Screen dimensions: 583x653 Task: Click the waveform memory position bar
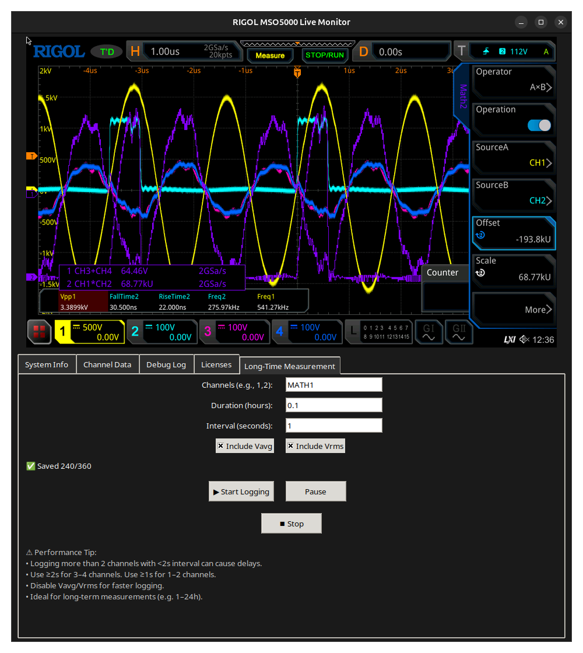pos(297,44)
